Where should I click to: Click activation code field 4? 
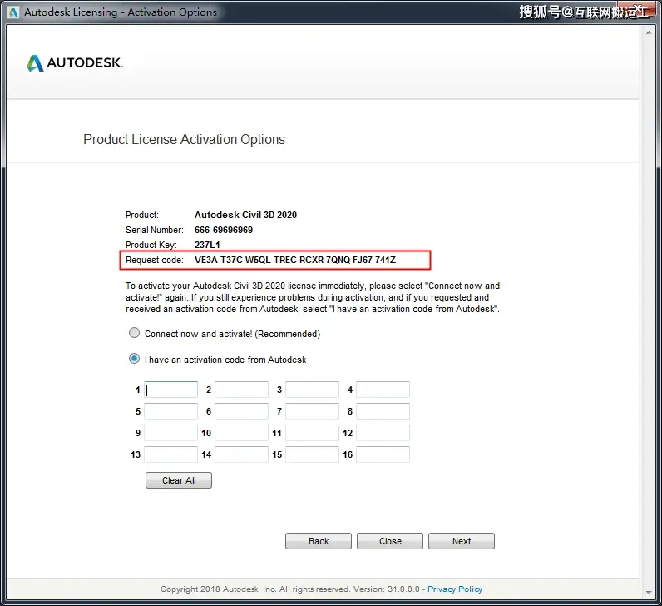point(383,390)
